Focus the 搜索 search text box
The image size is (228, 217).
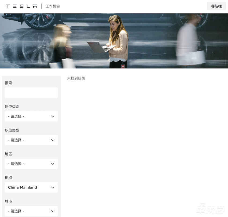[x=31, y=93]
